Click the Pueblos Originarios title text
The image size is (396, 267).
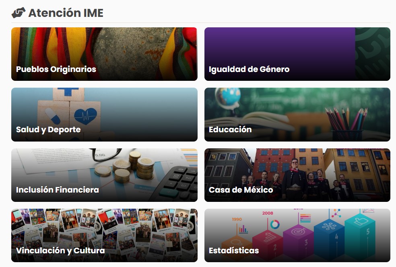[x=56, y=69]
